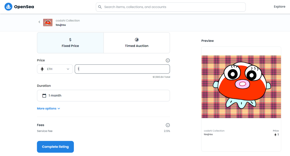This screenshot has height=156, width=290.
Task: Open the ETH currency dropdown
Action: (55, 69)
